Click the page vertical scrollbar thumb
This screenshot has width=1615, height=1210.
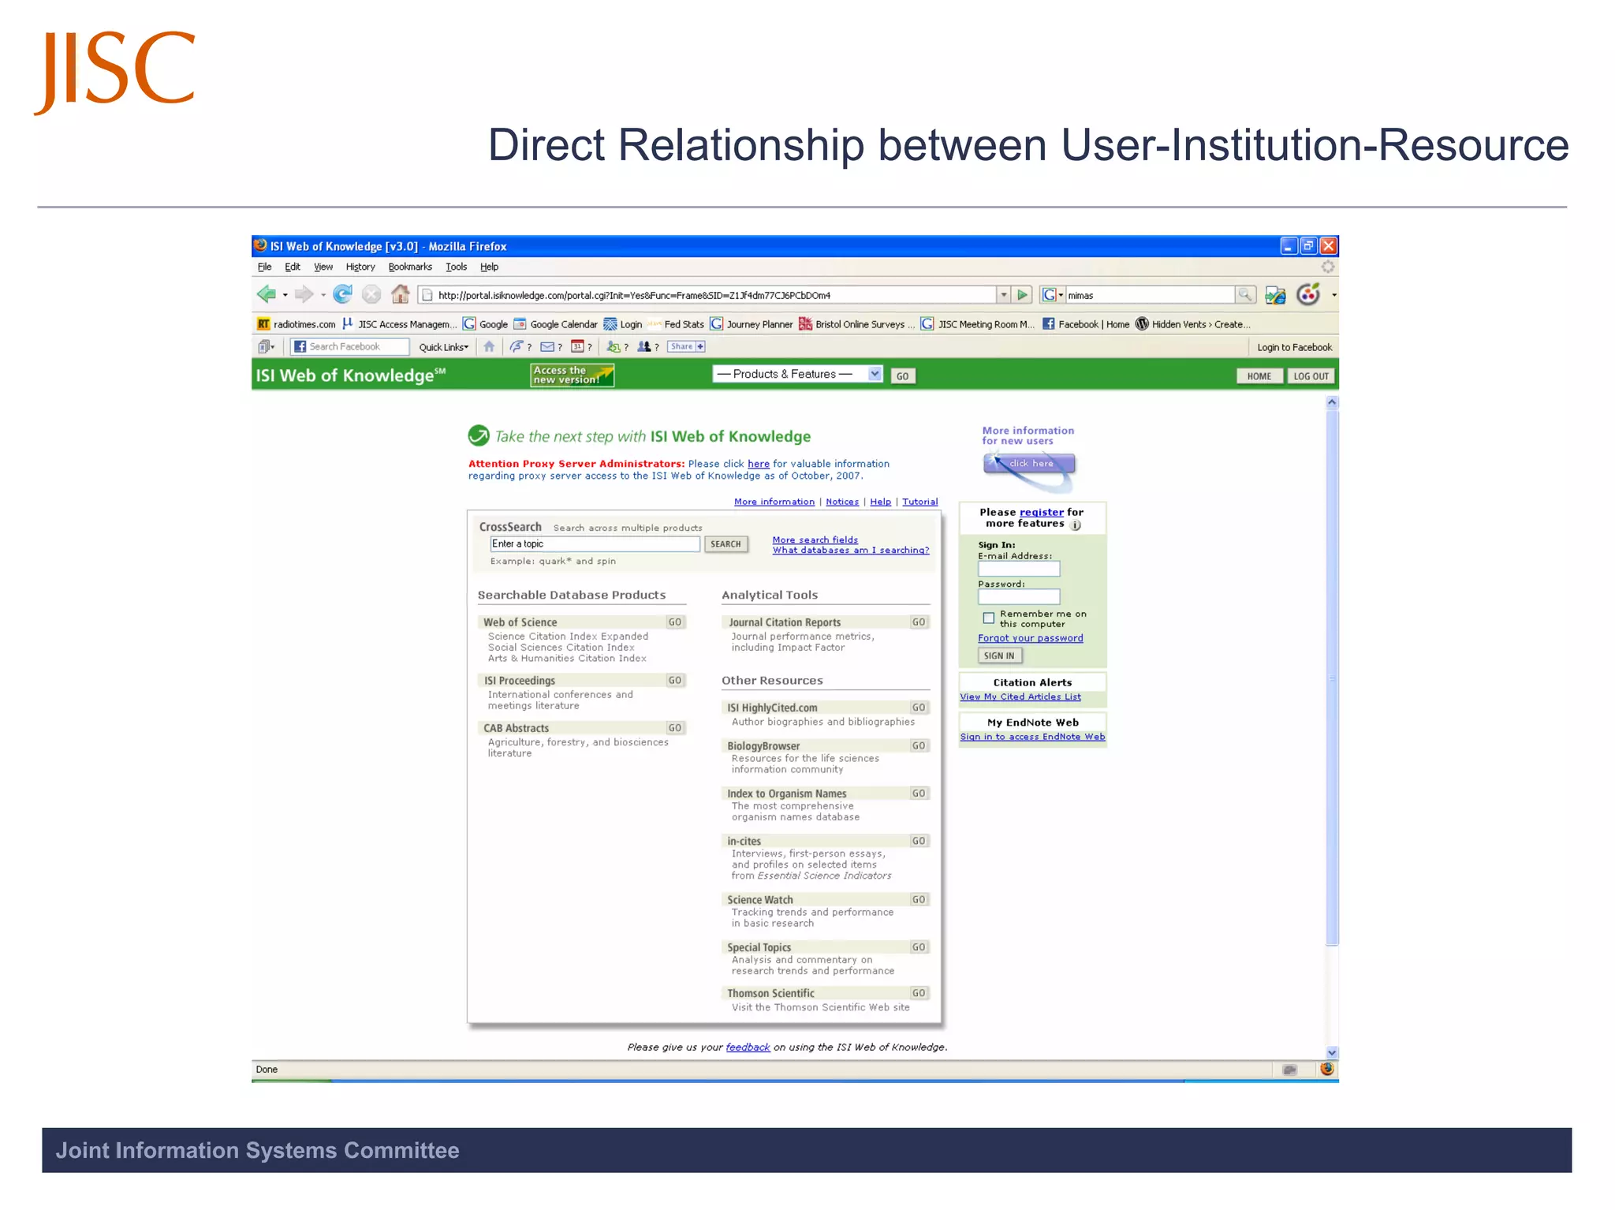pyautogui.click(x=1332, y=677)
